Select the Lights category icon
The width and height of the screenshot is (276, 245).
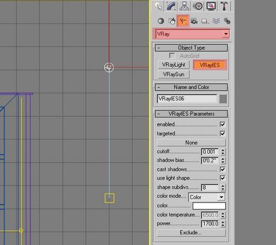pos(183,21)
